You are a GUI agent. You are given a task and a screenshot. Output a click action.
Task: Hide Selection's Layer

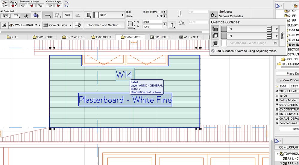pos(24,5)
